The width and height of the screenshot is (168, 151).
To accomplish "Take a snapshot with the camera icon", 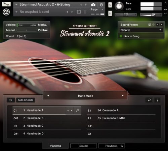I will pyautogui.click(x=93, y=5).
